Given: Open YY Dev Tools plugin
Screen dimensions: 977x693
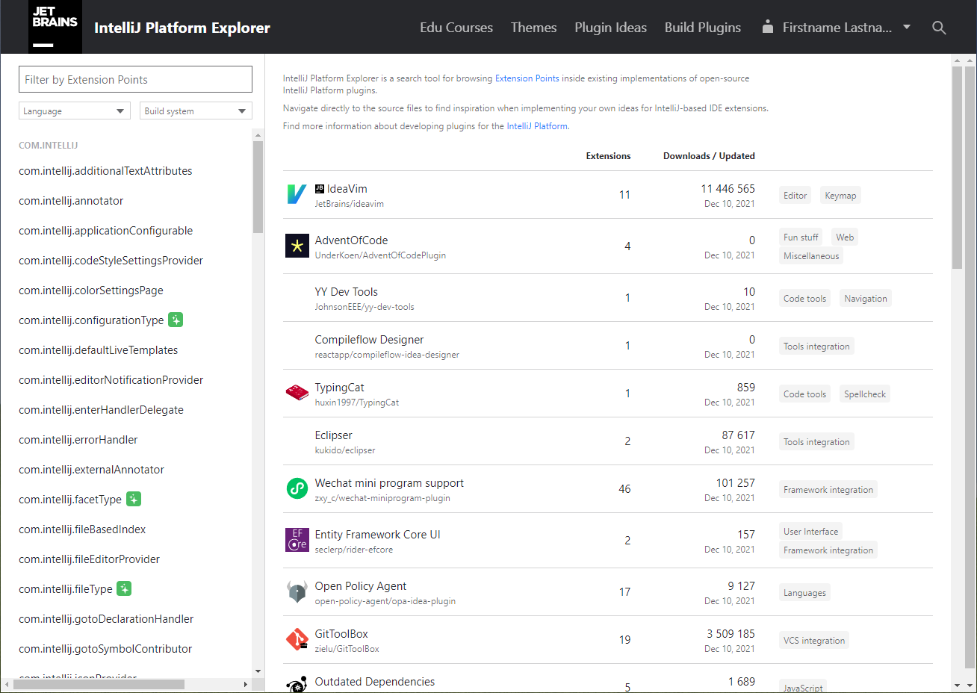Looking at the screenshot, I should pos(347,292).
